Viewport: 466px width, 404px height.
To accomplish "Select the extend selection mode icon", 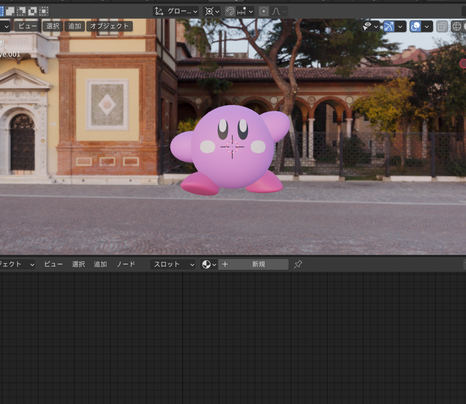I will 10,11.
